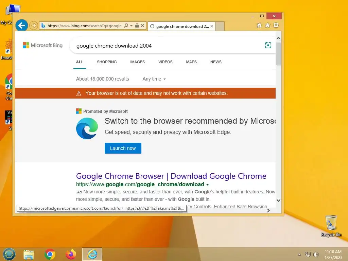
Task: Launch Firefox from the taskbar
Action: 71,254
